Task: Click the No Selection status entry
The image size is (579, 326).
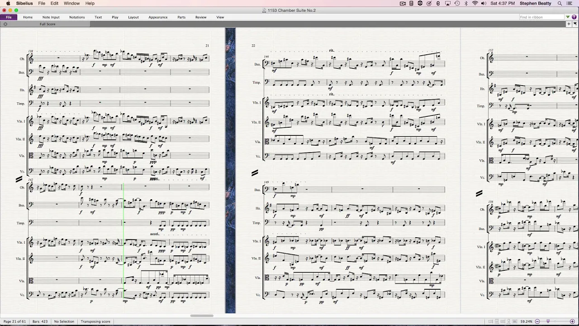Action: (x=64, y=321)
